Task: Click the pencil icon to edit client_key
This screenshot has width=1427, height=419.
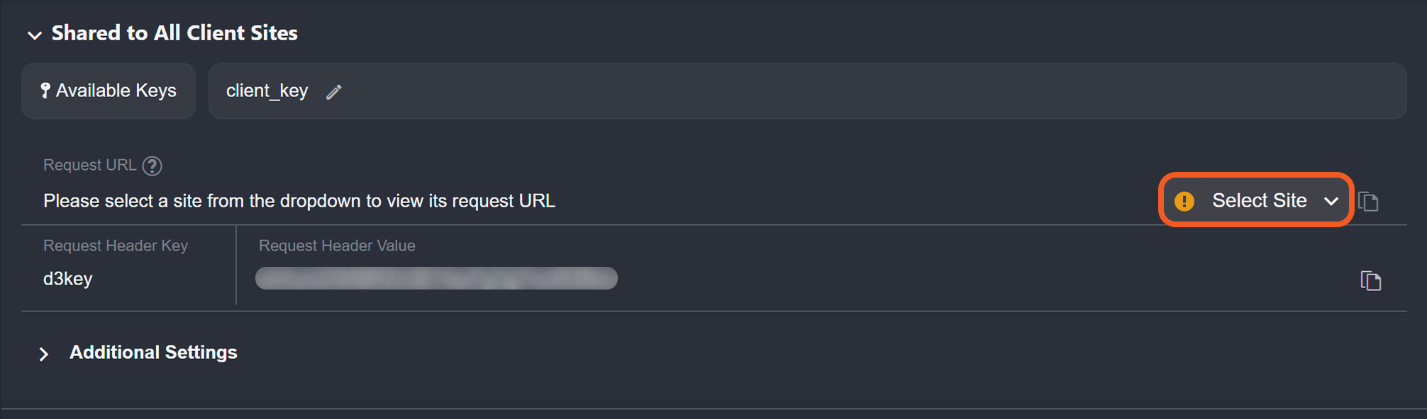Action: pyautogui.click(x=333, y=91)
